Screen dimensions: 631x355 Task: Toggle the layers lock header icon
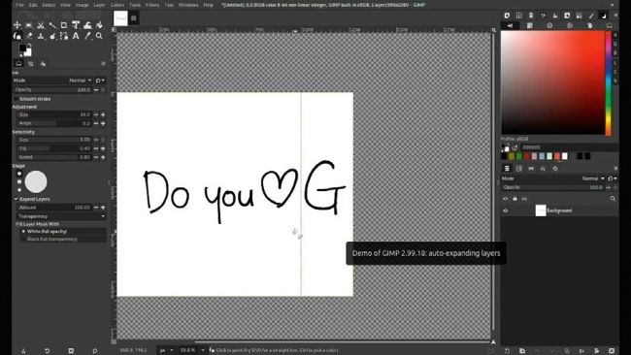click(x=515, y=199)
